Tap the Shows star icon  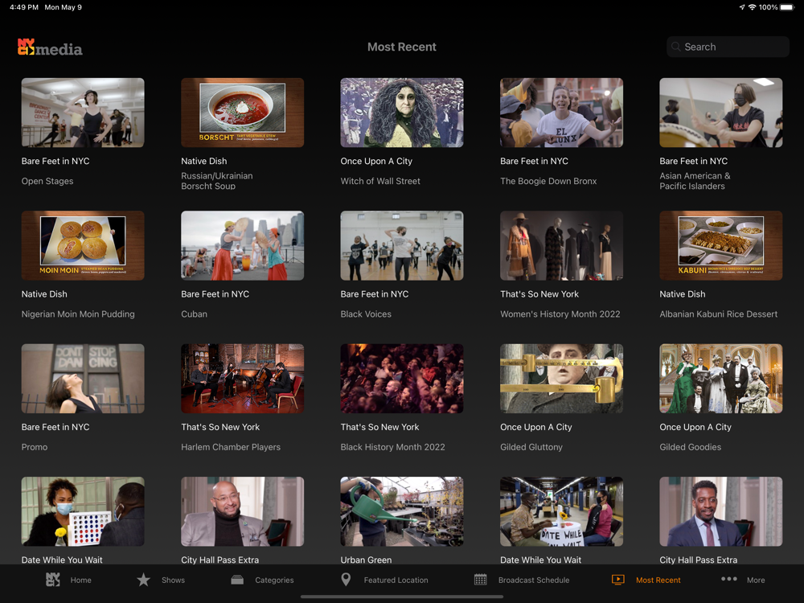pyautogui.click(x=144, y=580)
